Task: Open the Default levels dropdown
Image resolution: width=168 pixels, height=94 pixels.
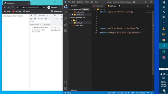Action: 35,24
